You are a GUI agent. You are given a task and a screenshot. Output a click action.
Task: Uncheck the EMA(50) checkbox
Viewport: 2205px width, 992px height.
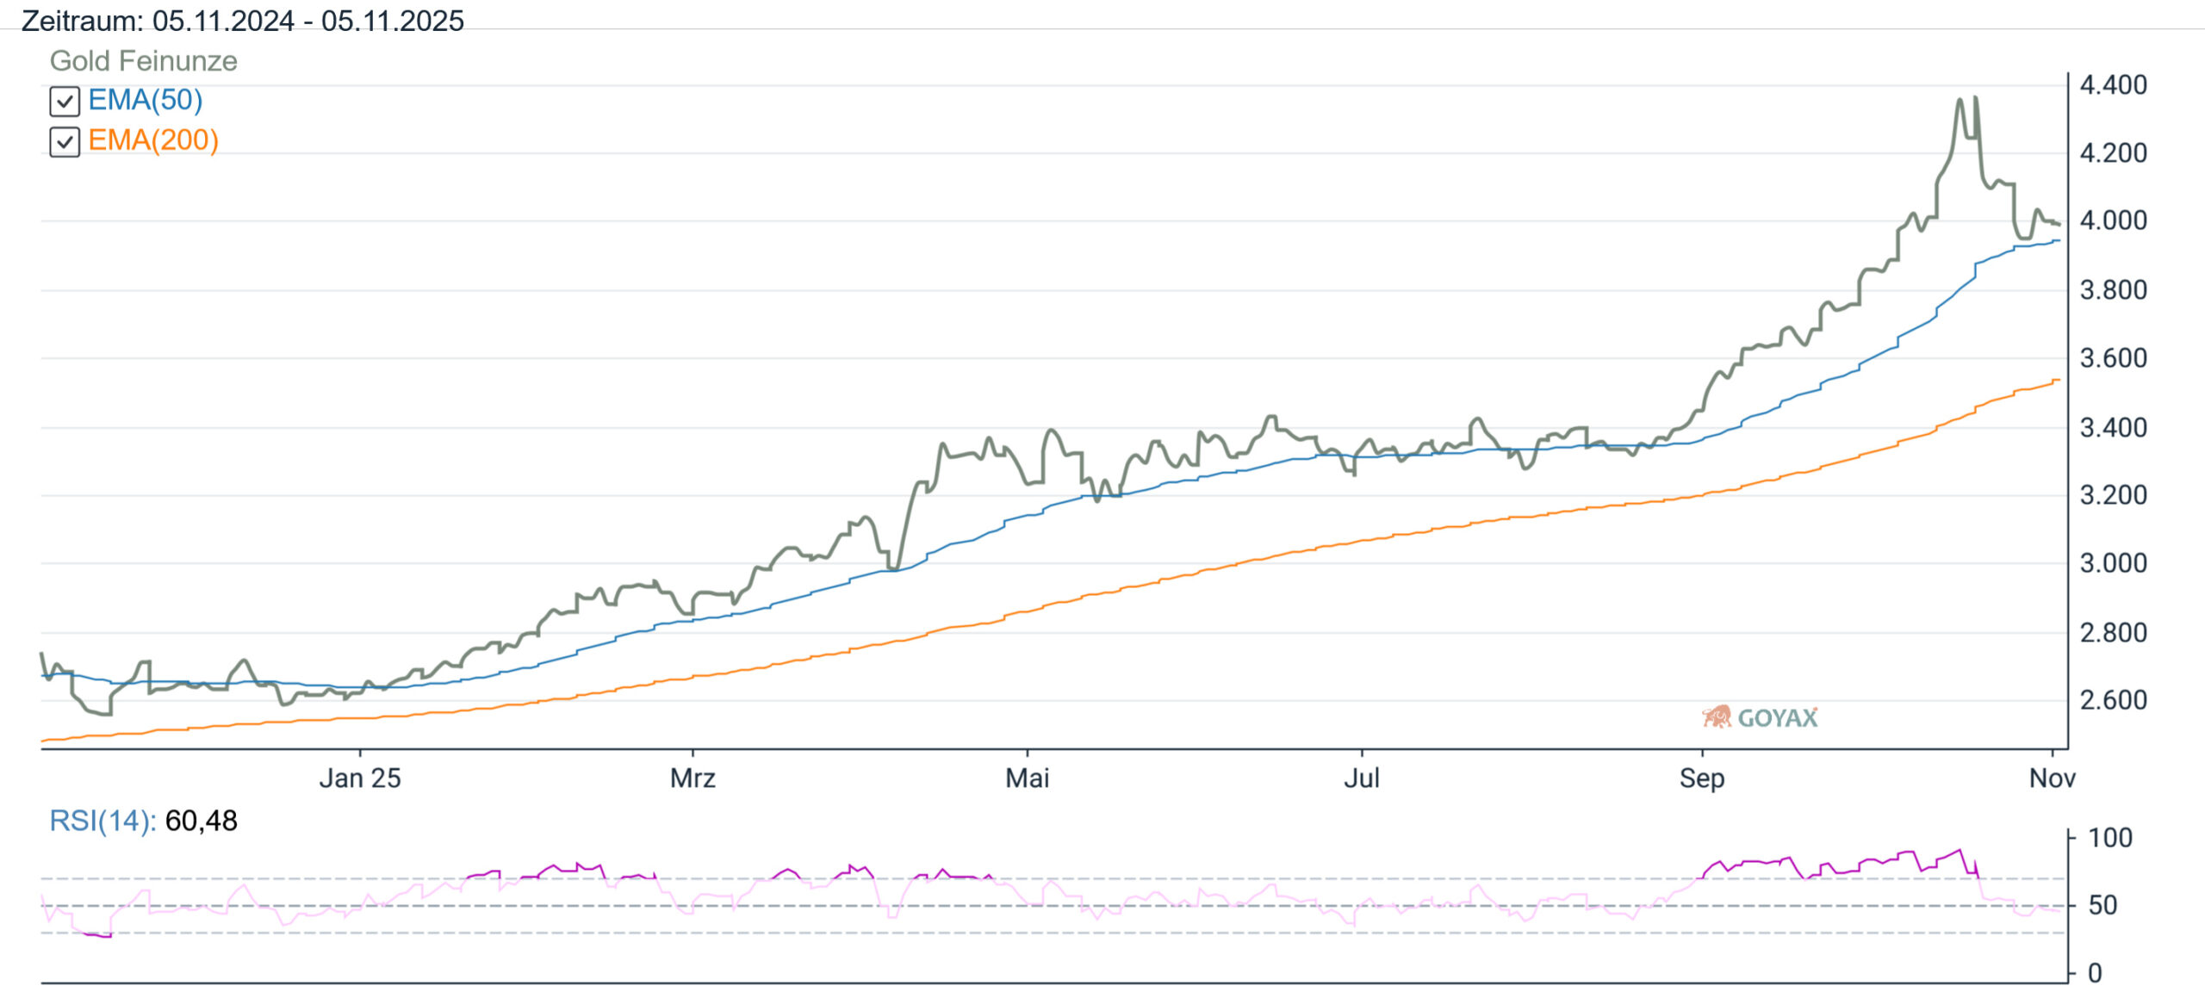pyautogui.click(x=65, y=102)
